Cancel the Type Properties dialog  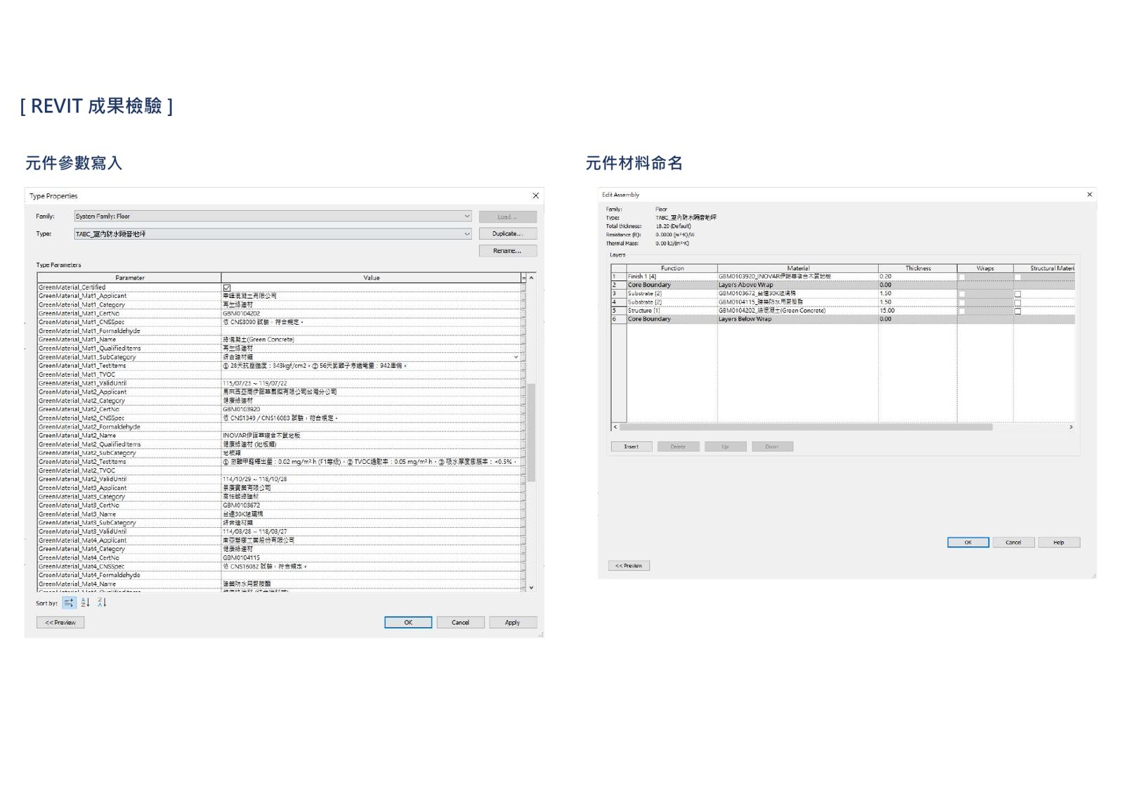click(460, 622)
